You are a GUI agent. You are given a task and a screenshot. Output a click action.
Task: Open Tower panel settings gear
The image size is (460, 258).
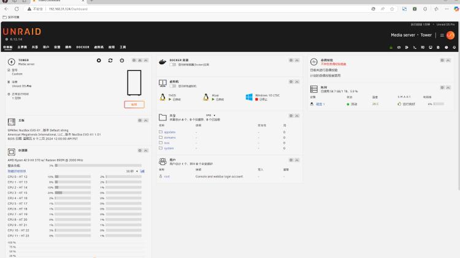click(x=134, y=61)
